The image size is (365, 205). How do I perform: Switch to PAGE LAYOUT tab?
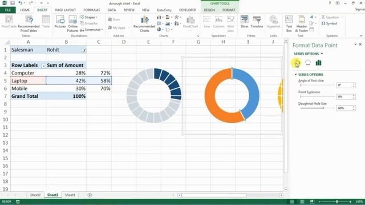(66, 10)
